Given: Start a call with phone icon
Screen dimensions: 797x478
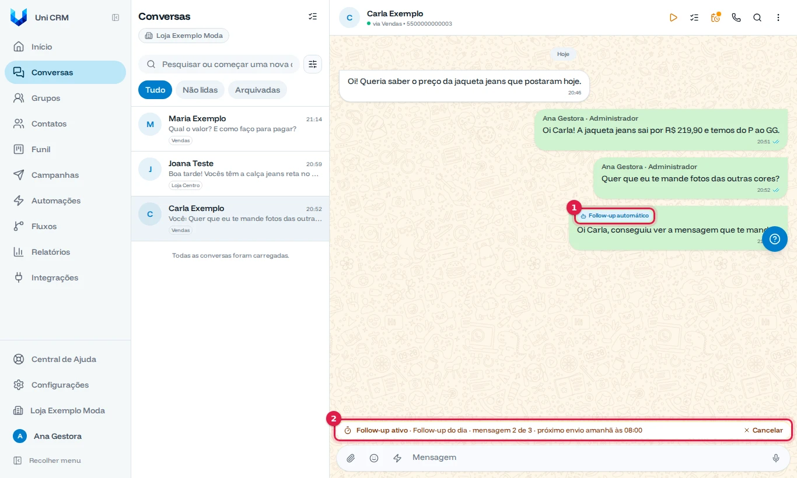Looking at the screenshot, I should 736,17.
